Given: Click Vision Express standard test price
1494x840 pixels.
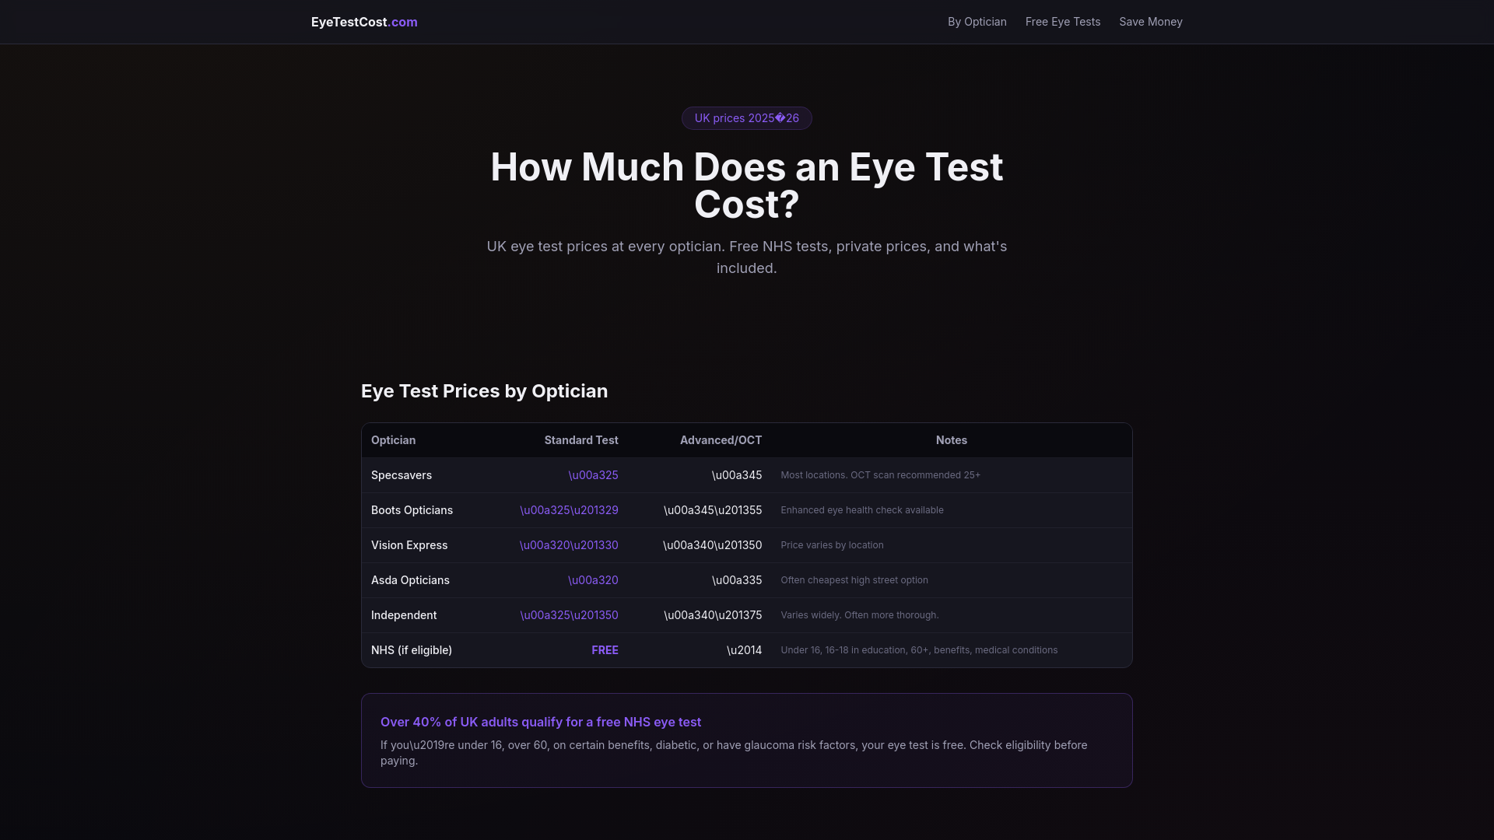Looking at the screenshot, I should click(x=569, y=545).
